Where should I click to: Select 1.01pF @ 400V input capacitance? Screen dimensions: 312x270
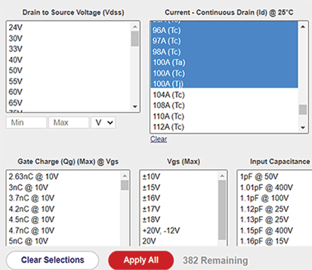(x=275, y=188)
